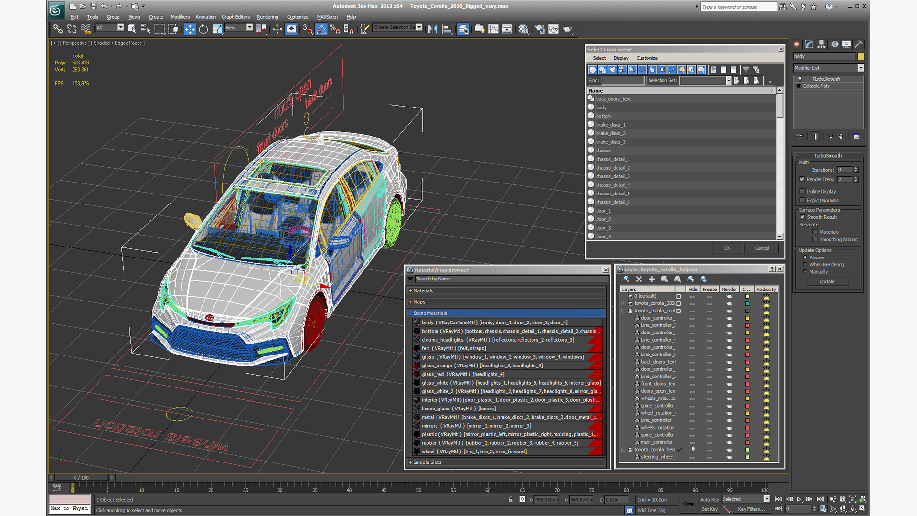Toggle the Angle Snap tool
917x516 pixels.
click(x=321, y=29)
